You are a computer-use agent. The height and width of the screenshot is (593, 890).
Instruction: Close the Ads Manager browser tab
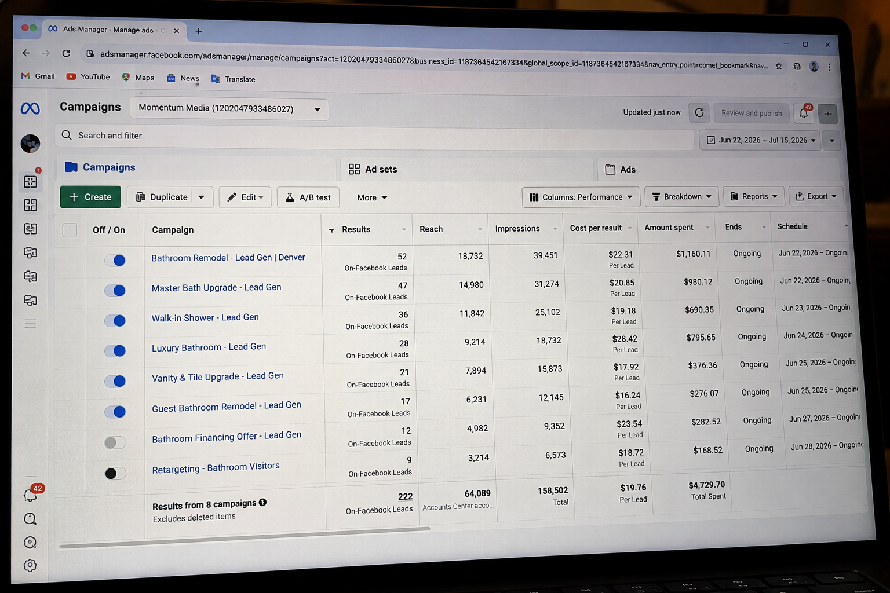177,31
